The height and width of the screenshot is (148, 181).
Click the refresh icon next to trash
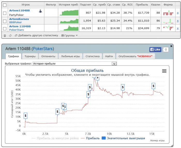[10, 36]
